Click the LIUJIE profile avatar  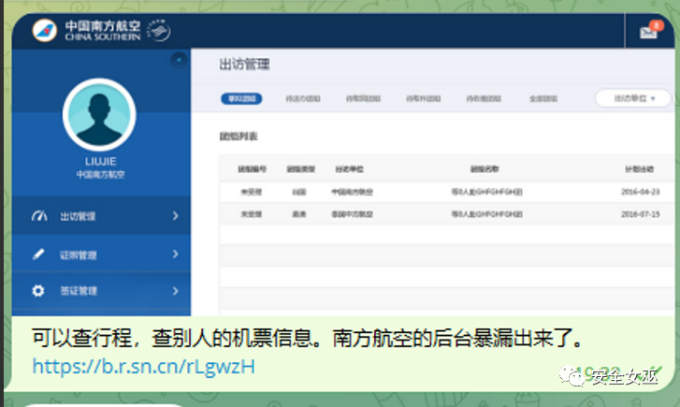[x=99, y=115]
